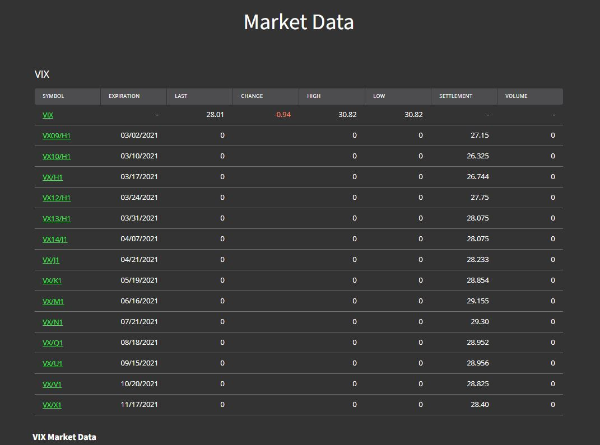Click the 07/21/2021 expiration date

[x=139, y=321]
